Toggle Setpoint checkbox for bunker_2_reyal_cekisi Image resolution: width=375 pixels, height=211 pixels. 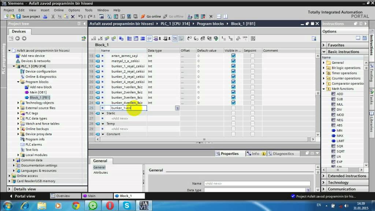(x=253, y=71)
